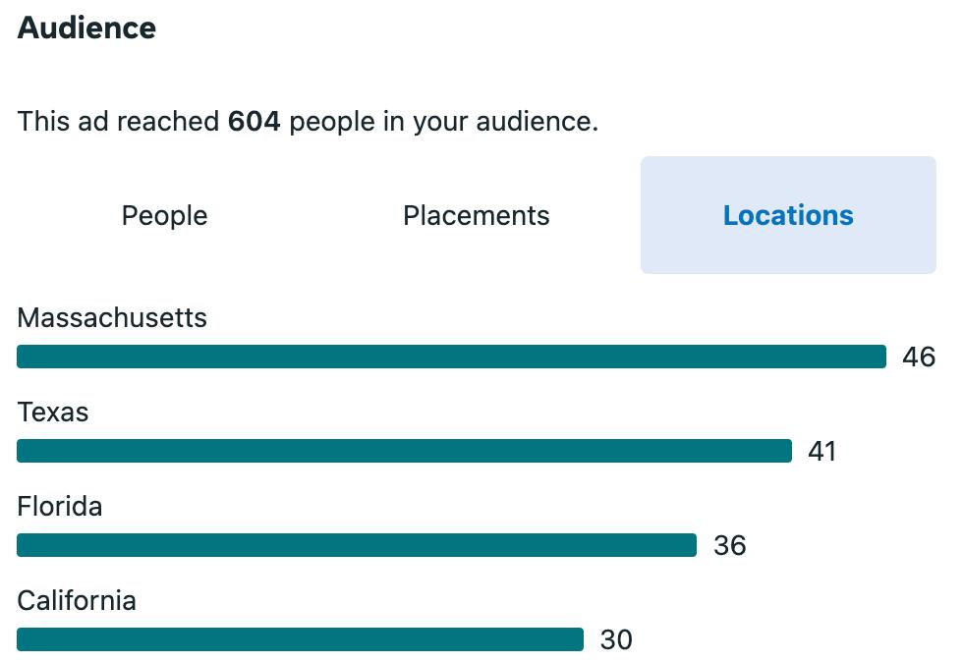Viewport: 963px width, 662px height.
Task: Select the Florida reach bar
Action: tap(357, 545)
